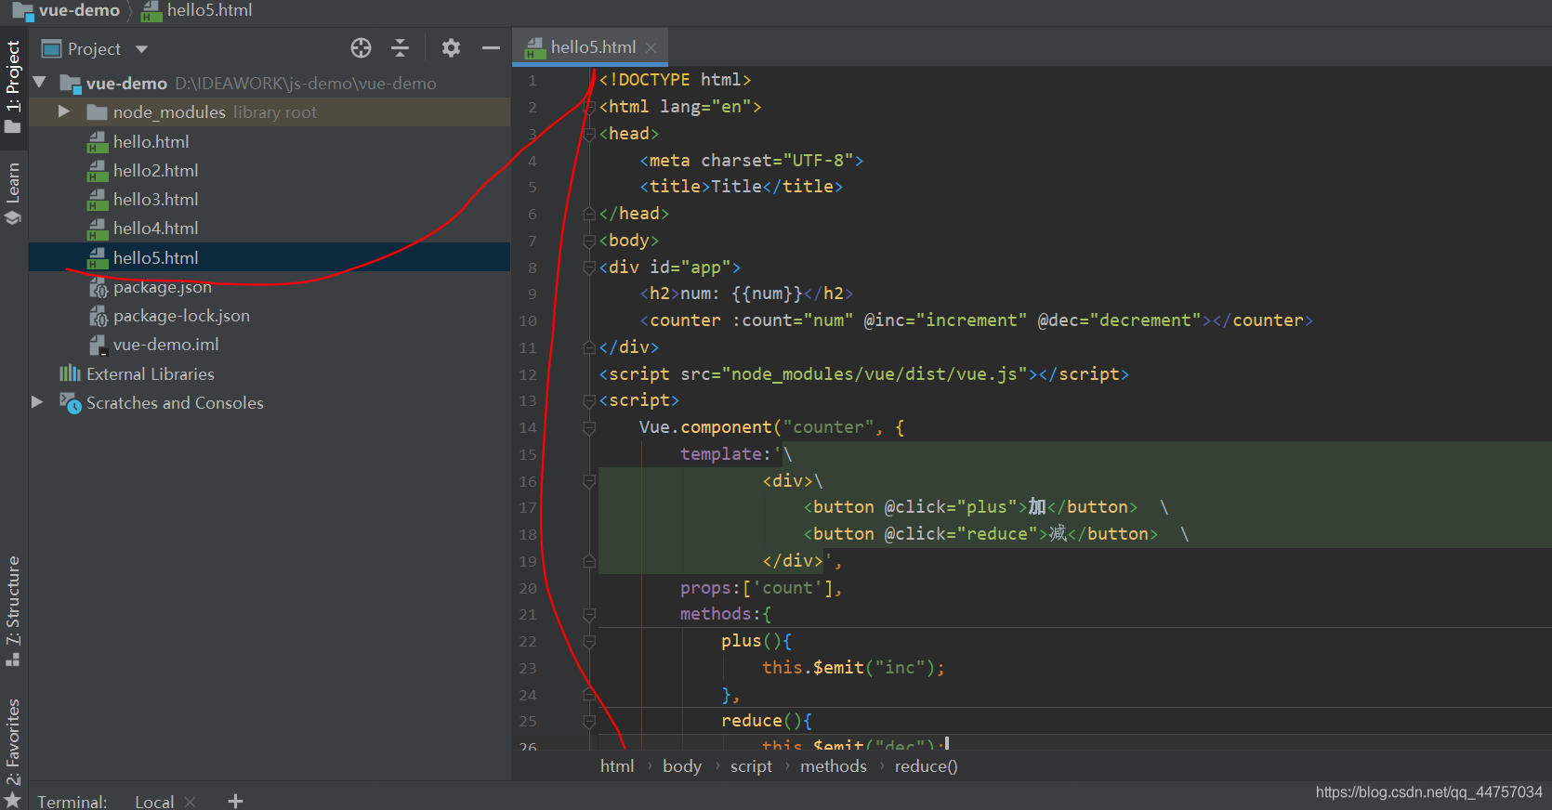Screen dimensions: 1552x810
Task: Hide the Project panel with minus icon
Action: click(x=491, y=48)
